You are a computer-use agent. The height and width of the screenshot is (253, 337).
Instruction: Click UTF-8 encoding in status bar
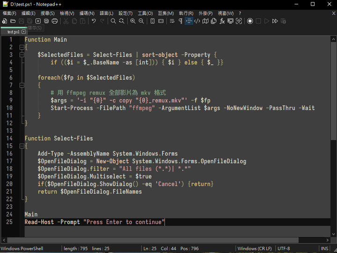click(x=284, y=248)
